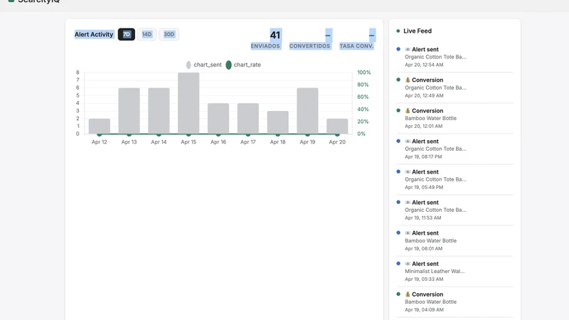The width and height of the screenshot is (569, 320).
Task: Click alert icon for Apr 20, 12:54 AM entry
Action: click(408, 49)
